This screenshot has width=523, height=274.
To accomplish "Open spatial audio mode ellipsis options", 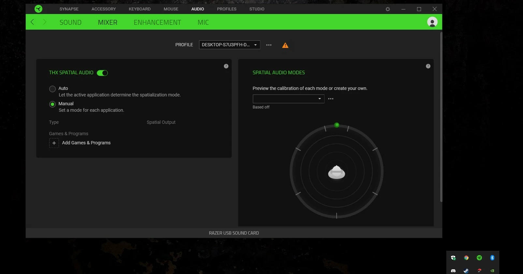I will pyautogui.click(x=331, y=99).
